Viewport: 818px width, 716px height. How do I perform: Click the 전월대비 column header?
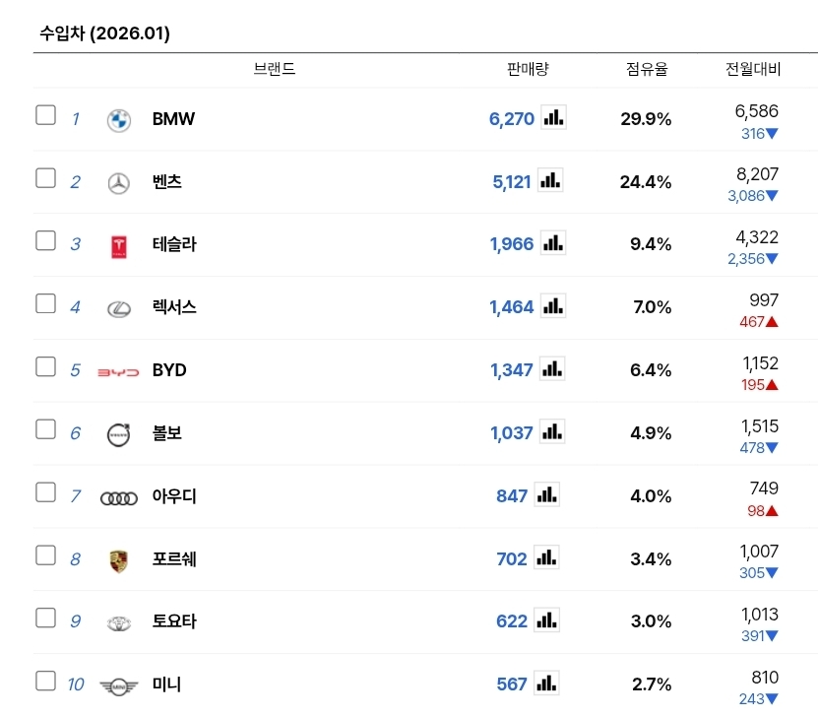point(753,69)
